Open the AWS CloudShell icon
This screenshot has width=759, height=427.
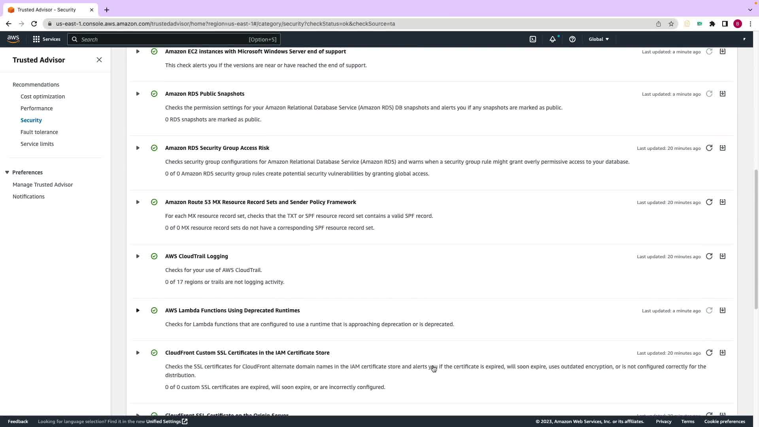(533, 39)
